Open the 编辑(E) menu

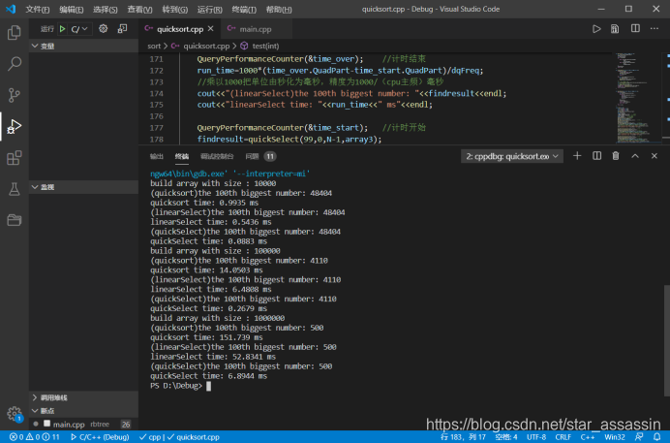click(x=72, y=9)
